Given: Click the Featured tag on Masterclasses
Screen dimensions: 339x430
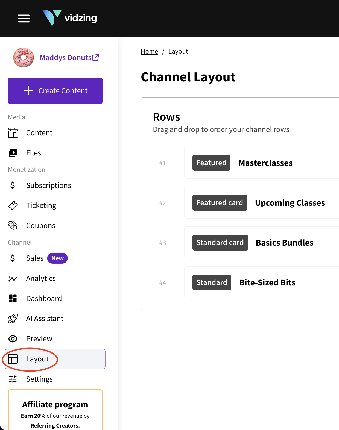Looking at the screenshot, I should [211, 163].
